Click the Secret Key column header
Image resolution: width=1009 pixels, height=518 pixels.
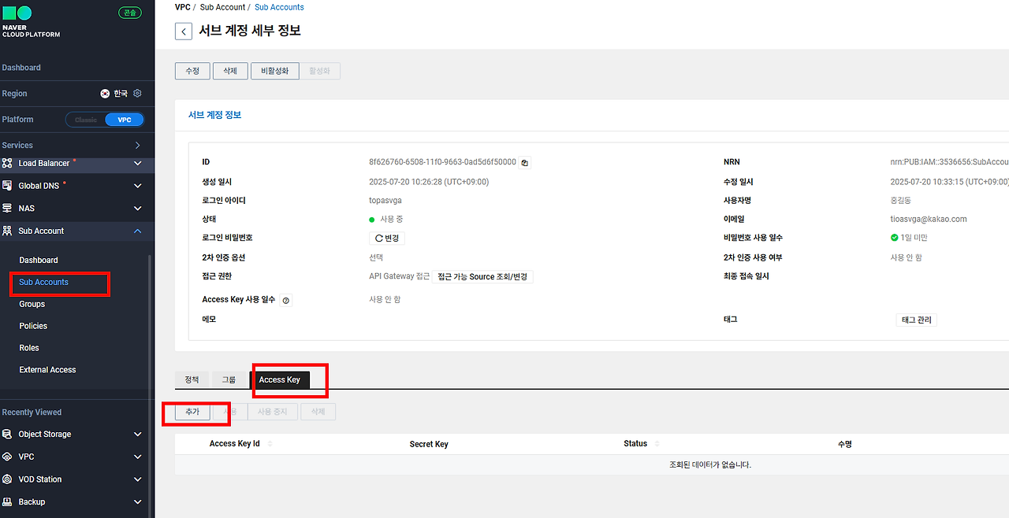point(429,444)
